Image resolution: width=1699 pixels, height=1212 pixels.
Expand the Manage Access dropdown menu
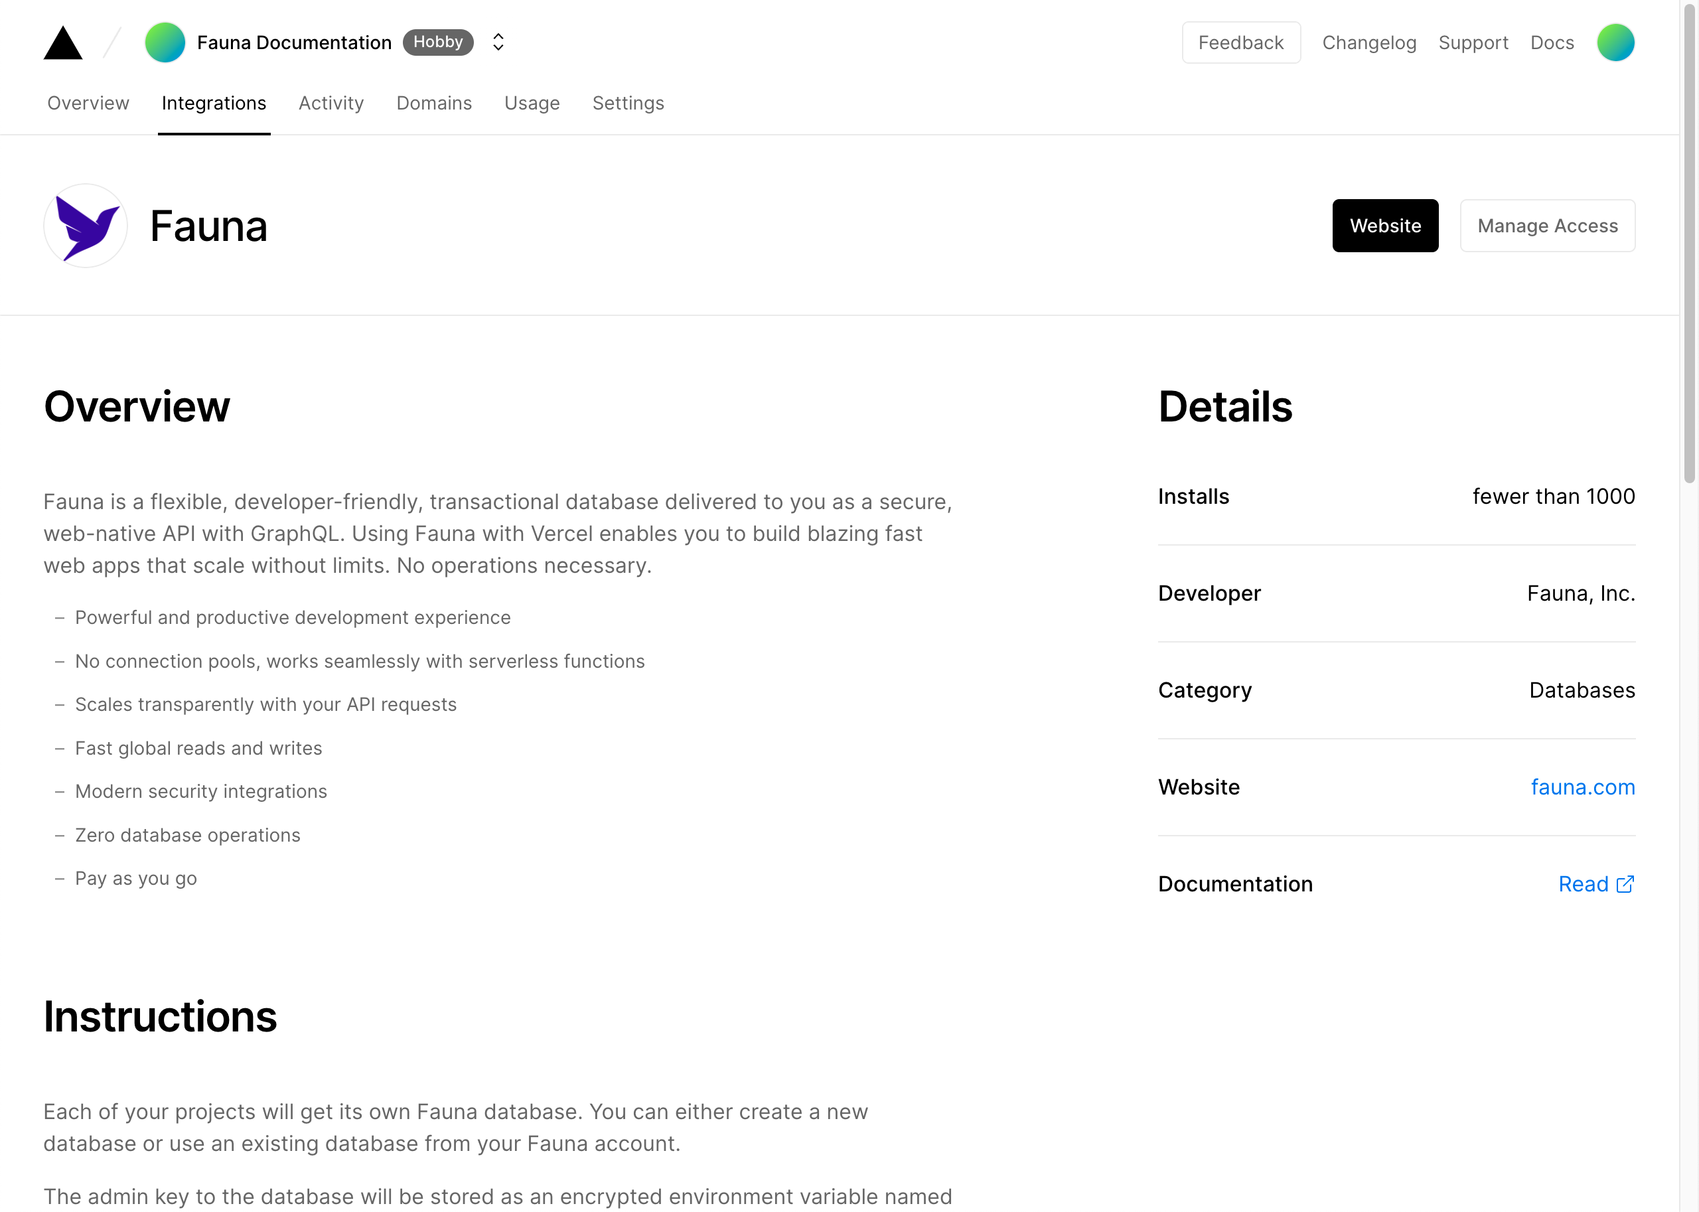(x=1547, y=226)
